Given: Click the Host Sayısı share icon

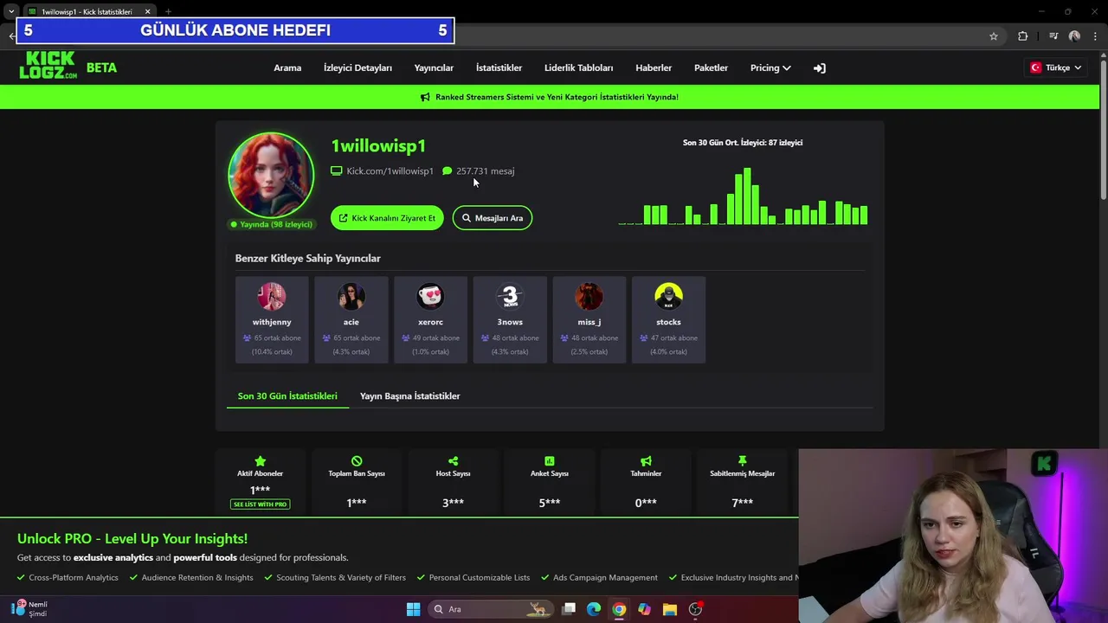Looking at the screenshot, I should [453, 461].
